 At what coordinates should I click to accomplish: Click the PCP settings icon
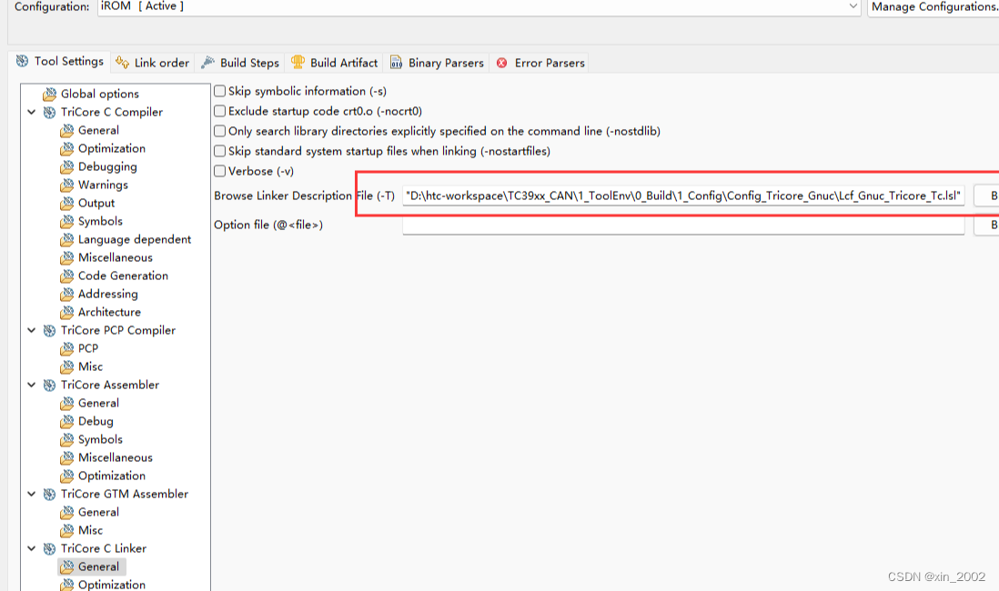[67, 348]
